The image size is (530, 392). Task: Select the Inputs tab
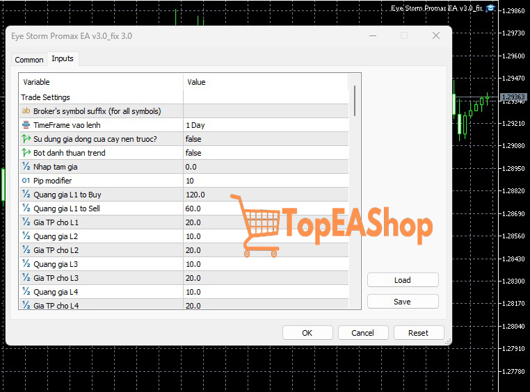(63, 59)
